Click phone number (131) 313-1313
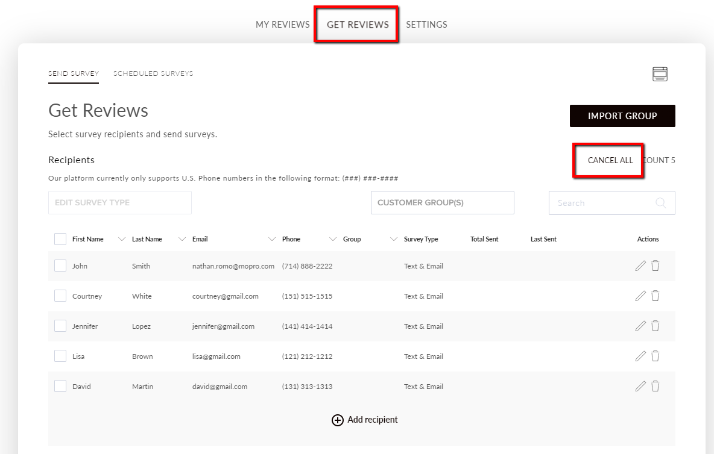The image size is (714, 454). click(307, 387)
